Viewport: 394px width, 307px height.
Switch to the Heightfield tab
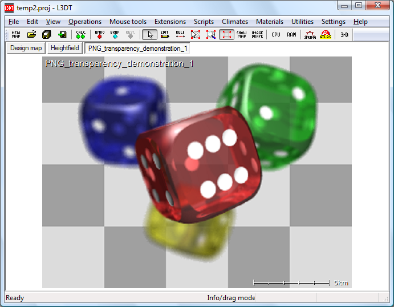[65, 48]
